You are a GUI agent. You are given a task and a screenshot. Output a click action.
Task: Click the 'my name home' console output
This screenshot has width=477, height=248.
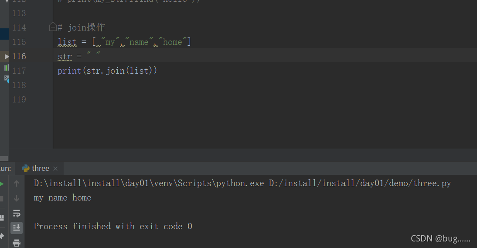(63, 198)
